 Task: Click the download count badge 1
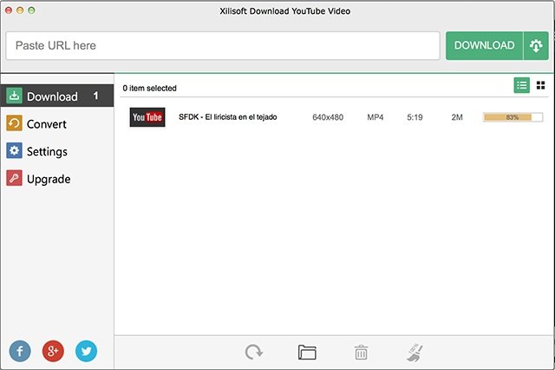coord(95,96)
